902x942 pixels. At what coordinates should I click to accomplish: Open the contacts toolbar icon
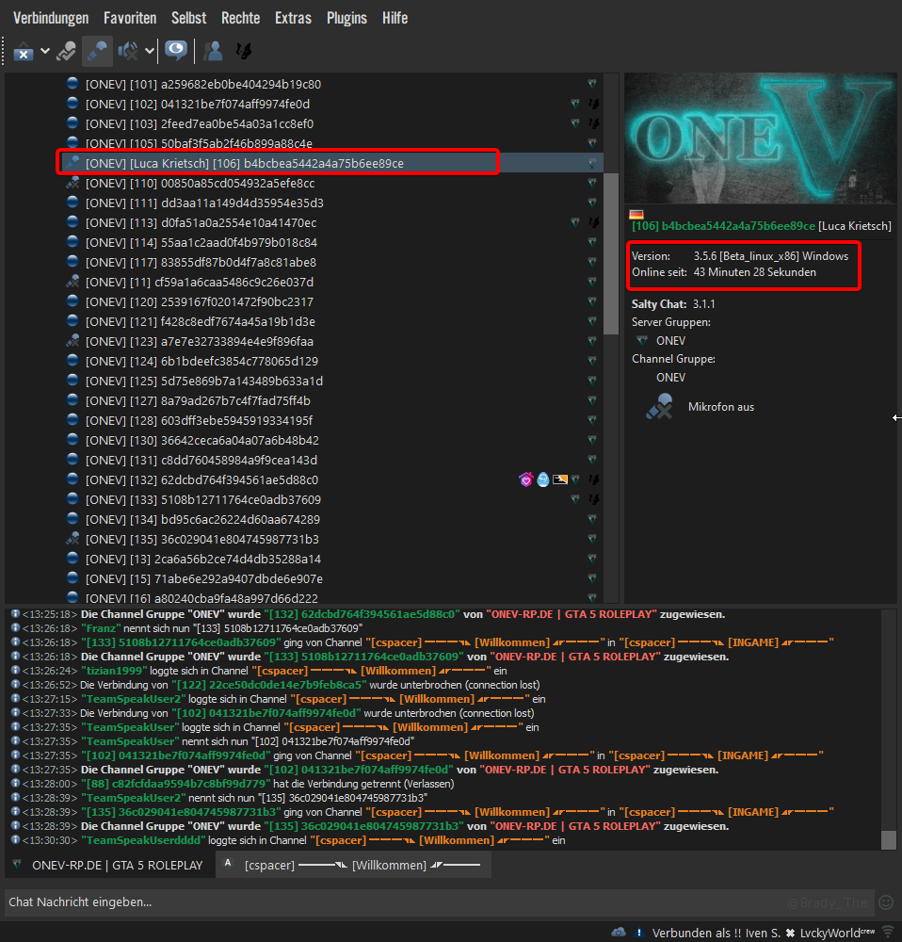point(213,51)
